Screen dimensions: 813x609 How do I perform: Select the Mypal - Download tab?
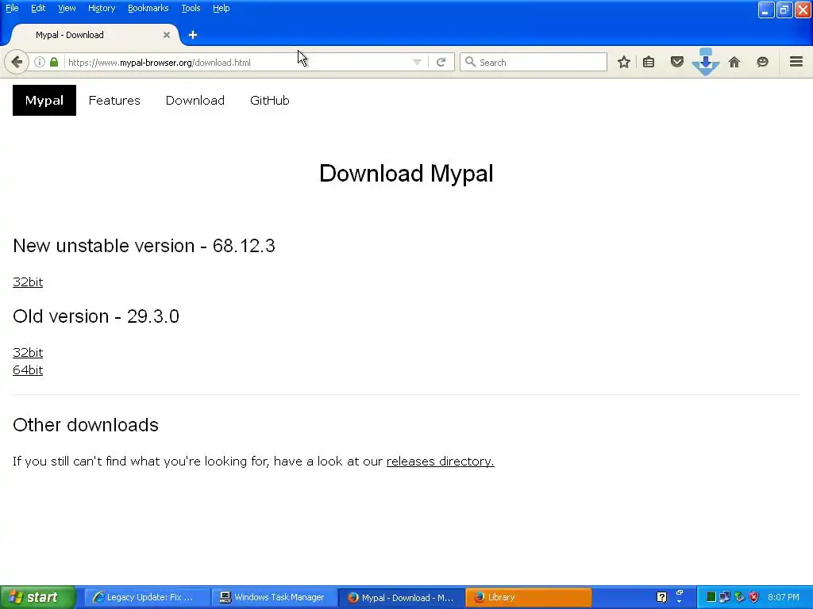click(94, 35)
